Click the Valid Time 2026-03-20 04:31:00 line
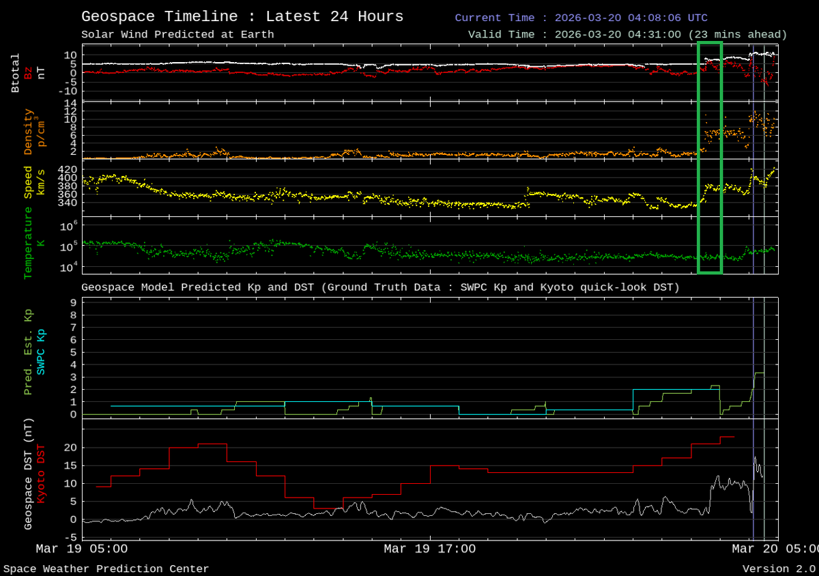The height and width of the screenshot is (576, 819). click(x=627, y=34)
